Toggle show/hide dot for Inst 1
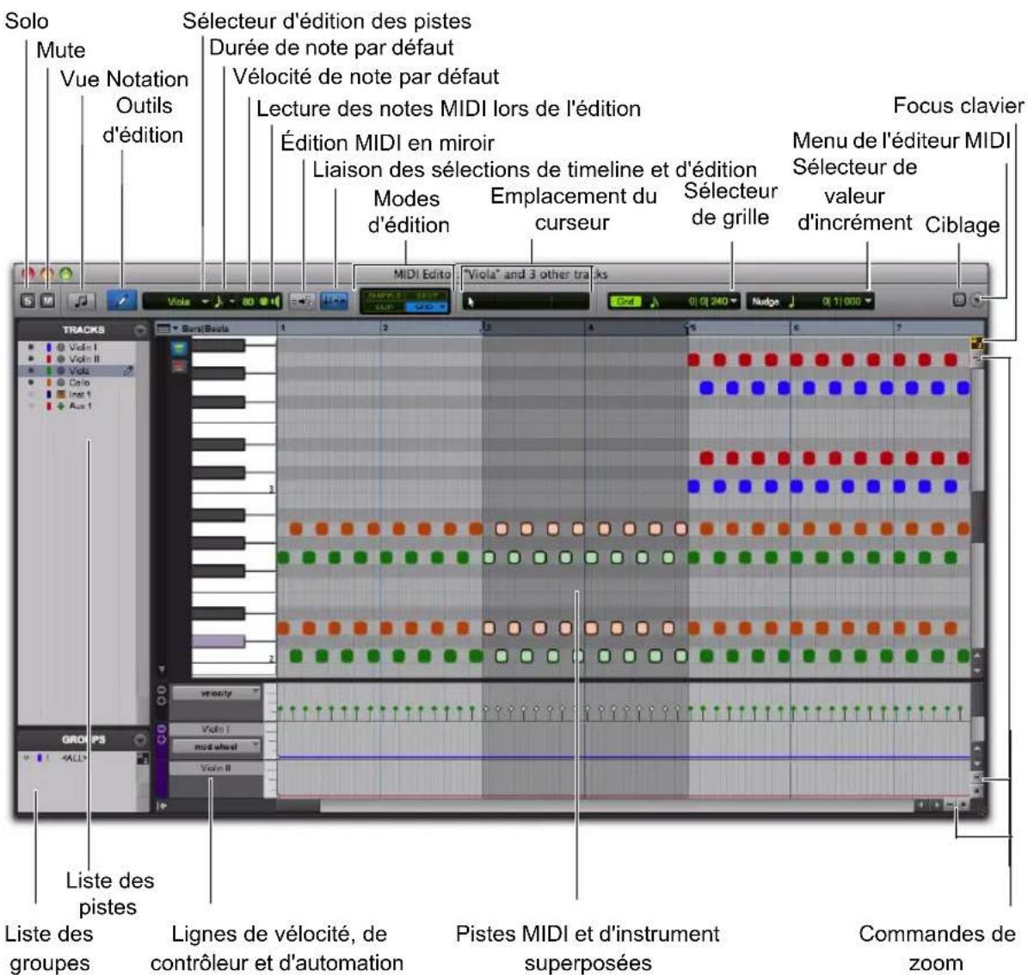1028x975 pixels. tap(31, 395)
